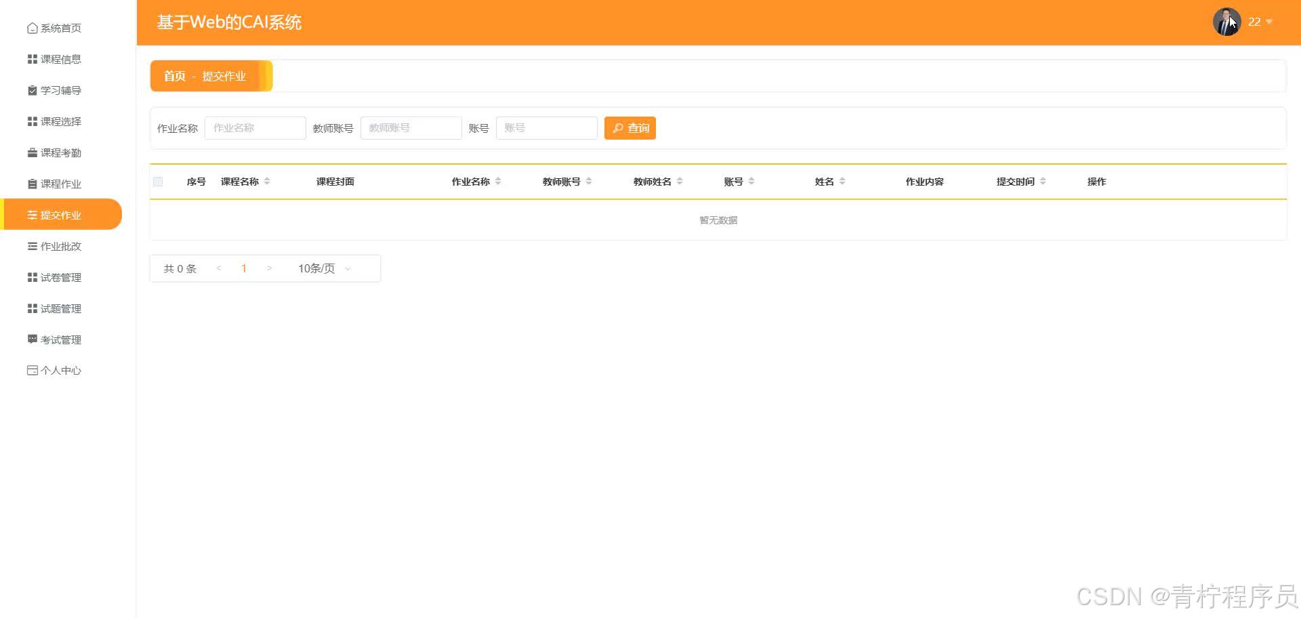Open 课程作业 in sidebar
Screen dimensions: 1301x618
pos(61,184)
